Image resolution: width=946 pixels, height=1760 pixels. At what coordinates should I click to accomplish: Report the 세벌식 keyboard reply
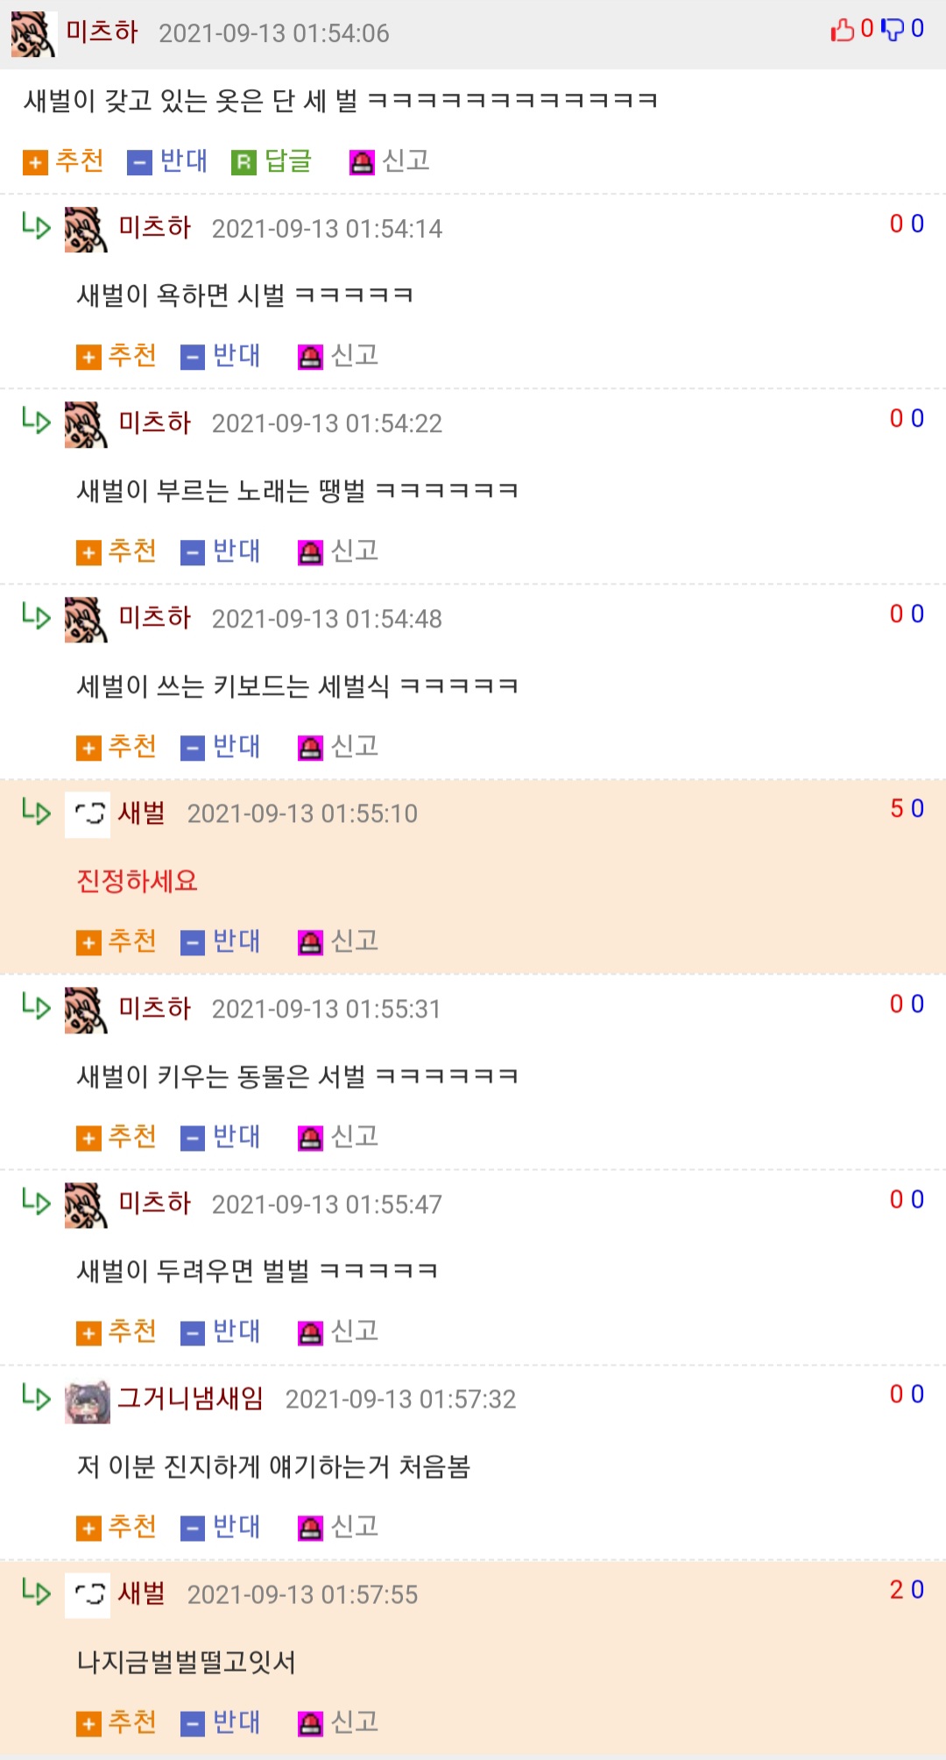click(338, 747)
